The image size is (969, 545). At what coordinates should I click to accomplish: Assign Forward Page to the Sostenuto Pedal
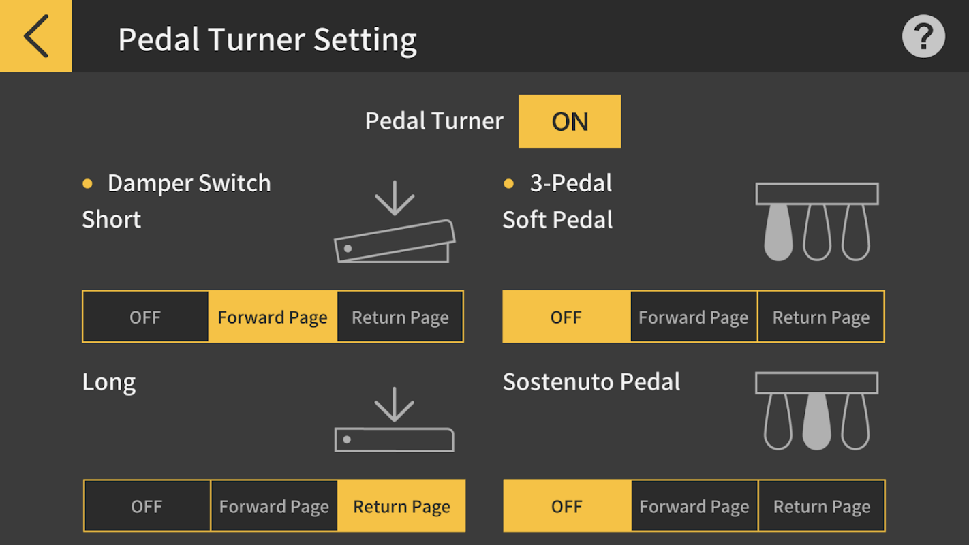[694, 506]
